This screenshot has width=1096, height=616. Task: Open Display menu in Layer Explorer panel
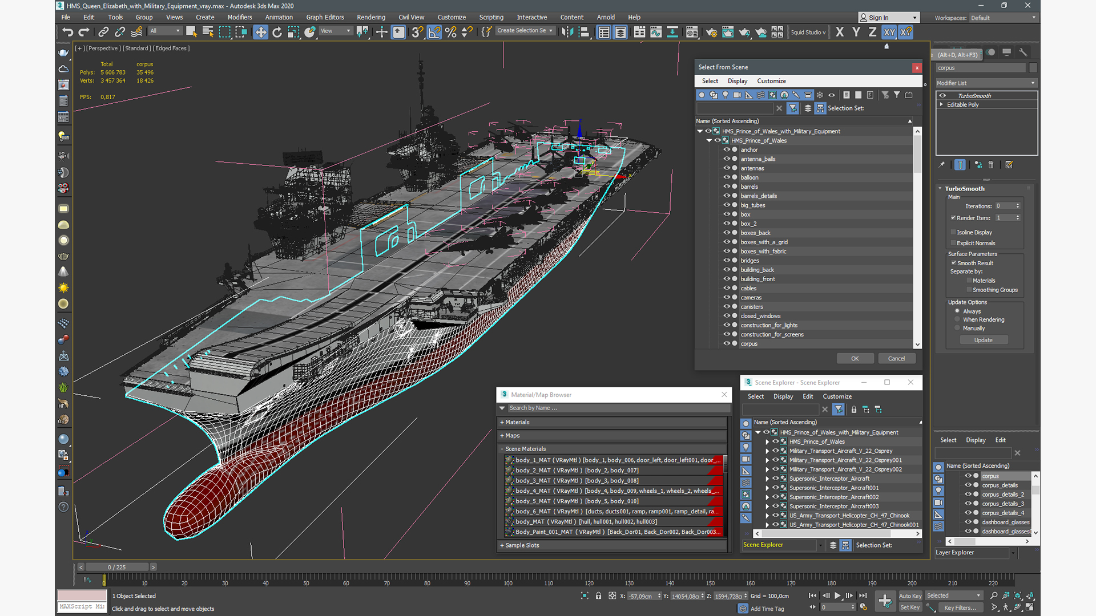click(976, 440)
